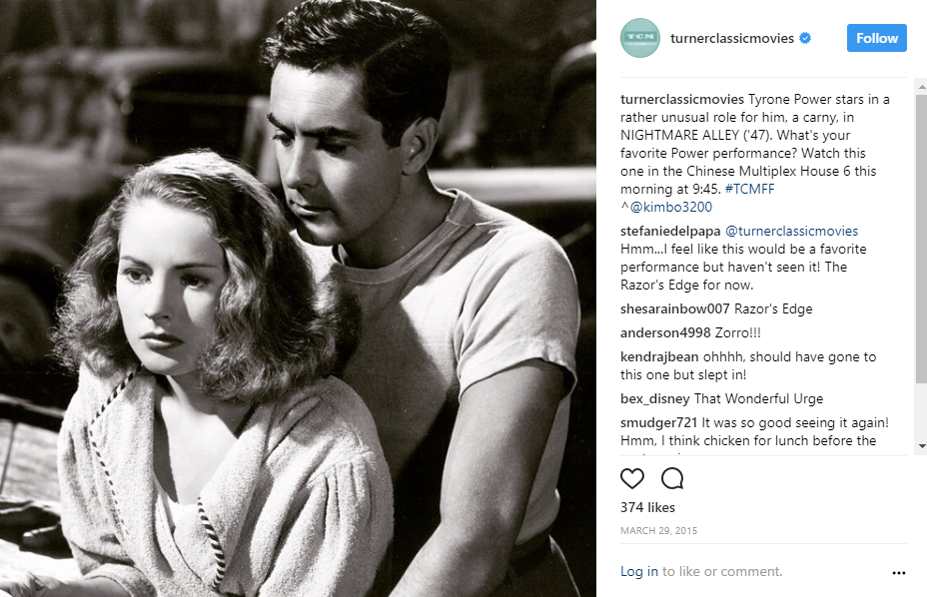Open kendrajbean's profile
Screen dimensions: 927x597
659,357
